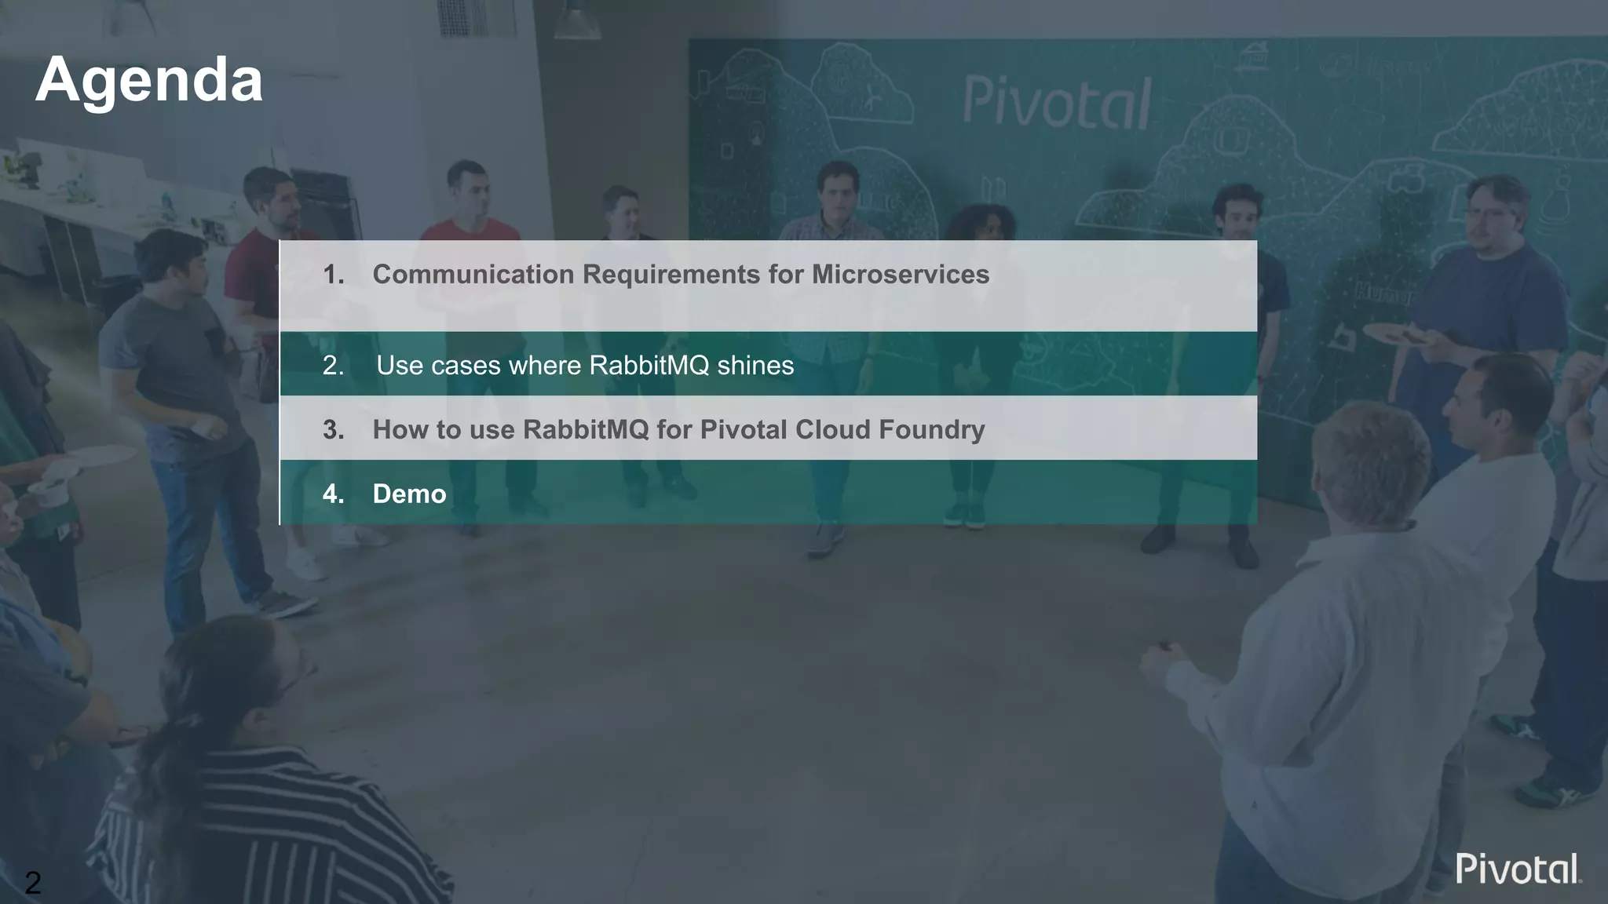1608x904 pixels.
Task: Select the 'Demo' agenda item
Action: pyautogui.click(x=768, y=493)
